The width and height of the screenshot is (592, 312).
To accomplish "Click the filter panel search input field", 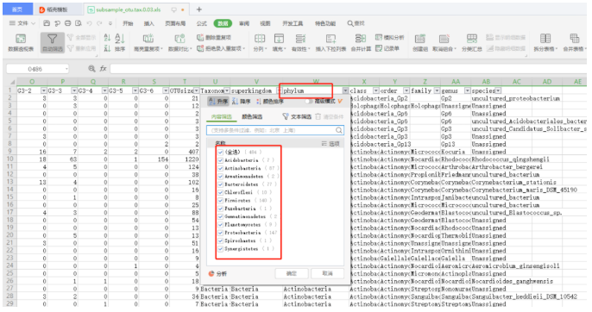I will (x=274, y=130).
